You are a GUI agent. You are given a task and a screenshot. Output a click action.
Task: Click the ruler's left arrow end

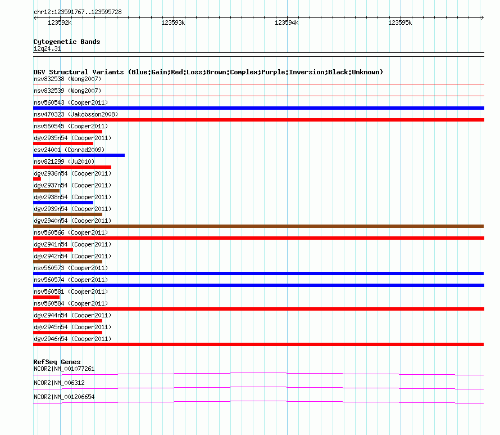pyautogui.click(x=35, y=18)
